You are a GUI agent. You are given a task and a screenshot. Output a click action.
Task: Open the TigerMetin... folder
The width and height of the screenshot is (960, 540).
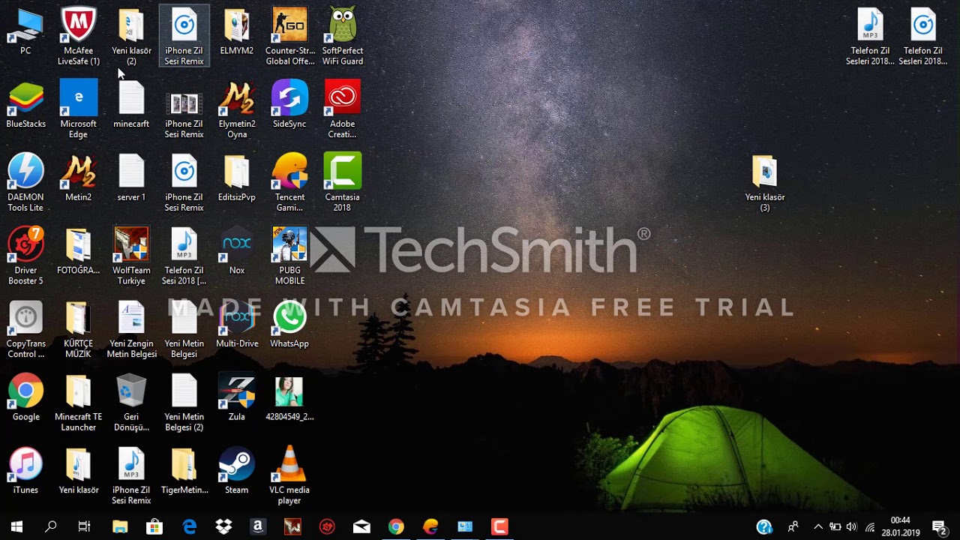pyautogui.click(x=184, y=471)
